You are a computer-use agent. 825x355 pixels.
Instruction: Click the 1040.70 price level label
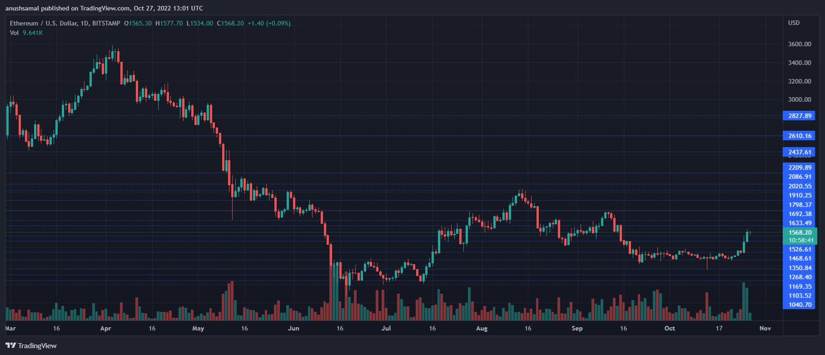(800, 305)
